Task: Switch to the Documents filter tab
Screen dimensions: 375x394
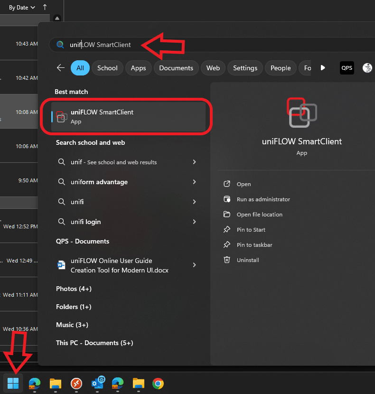Action: point(176,68)
